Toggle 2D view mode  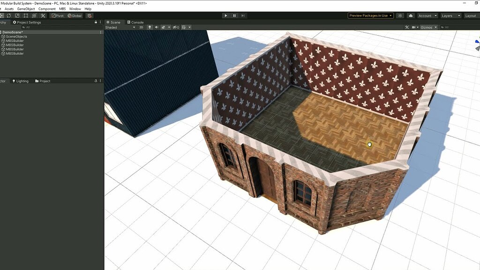coord(141,27)
